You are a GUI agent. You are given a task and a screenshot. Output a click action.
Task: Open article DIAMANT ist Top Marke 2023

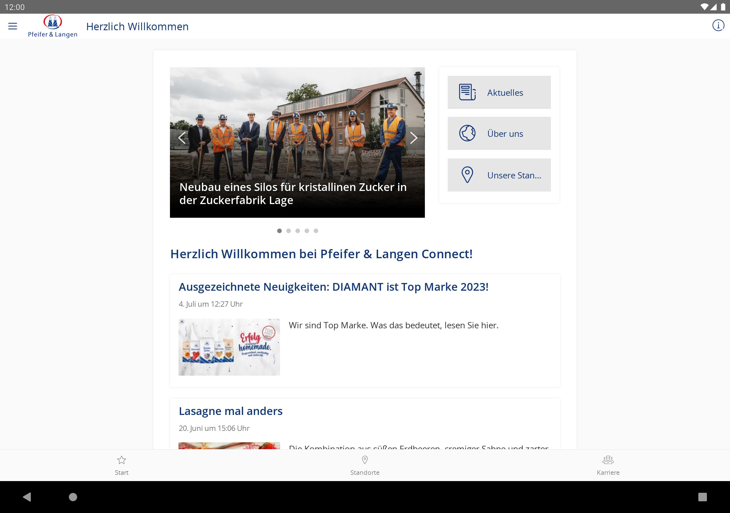pyautogui.click(x=334, y=287)
